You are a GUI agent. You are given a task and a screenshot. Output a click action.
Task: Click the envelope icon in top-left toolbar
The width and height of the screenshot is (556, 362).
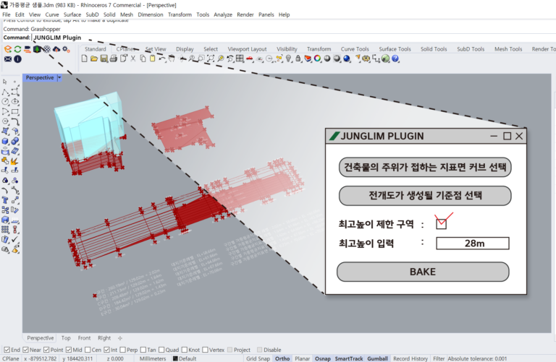[x=7, y=59]
